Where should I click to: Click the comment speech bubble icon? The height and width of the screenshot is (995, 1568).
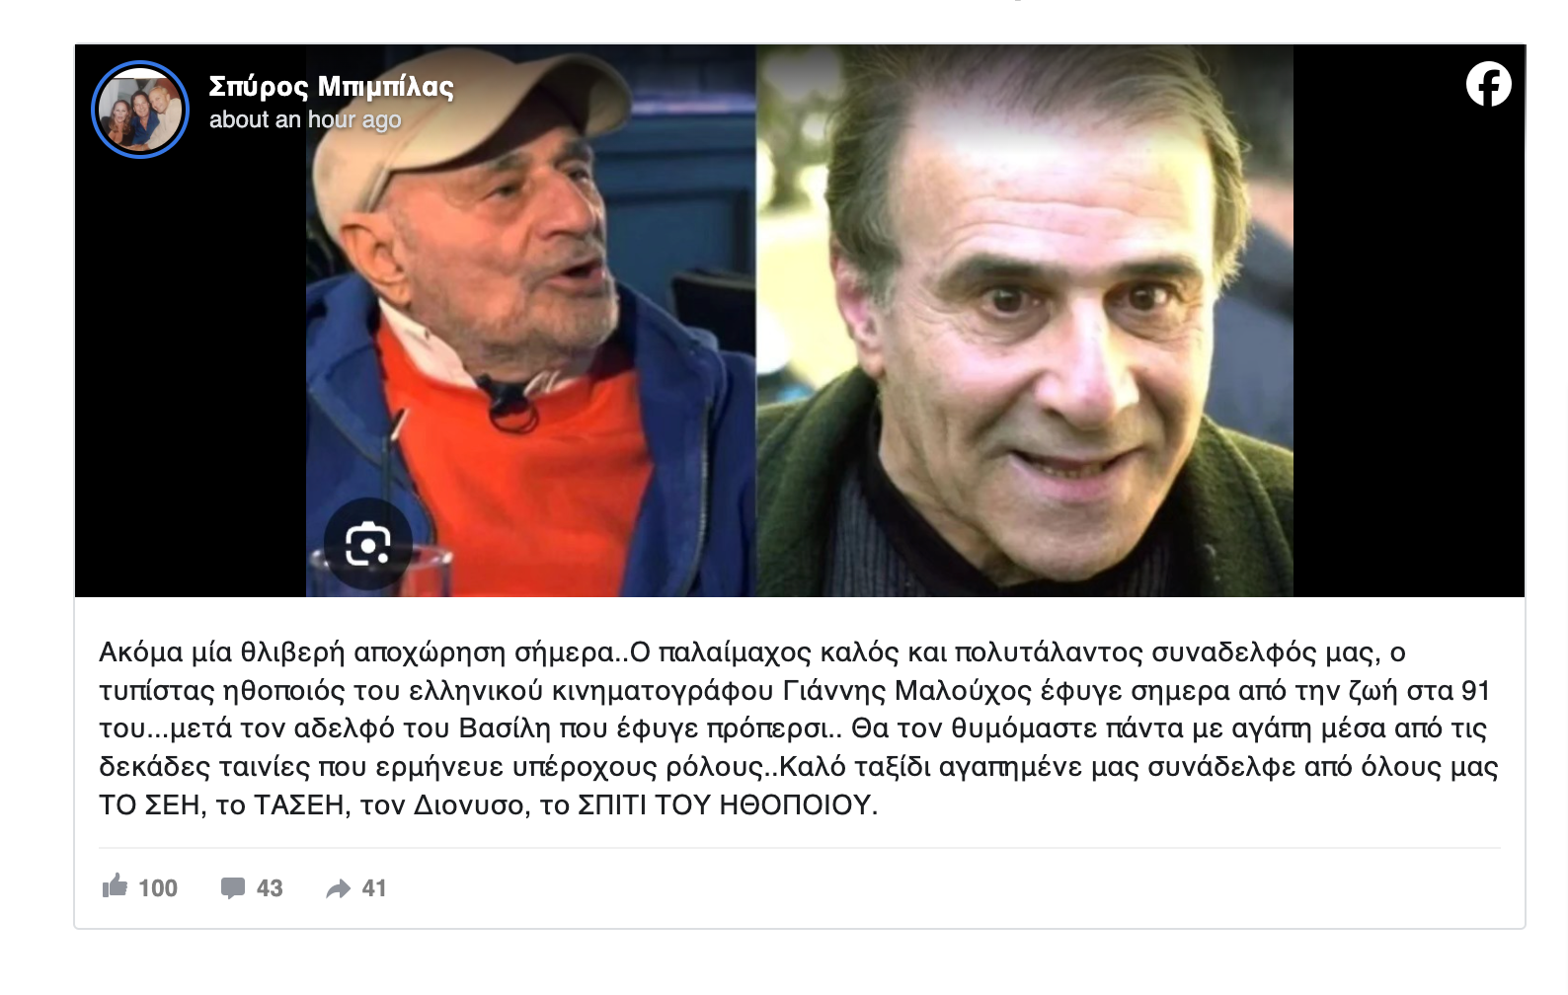233,887
